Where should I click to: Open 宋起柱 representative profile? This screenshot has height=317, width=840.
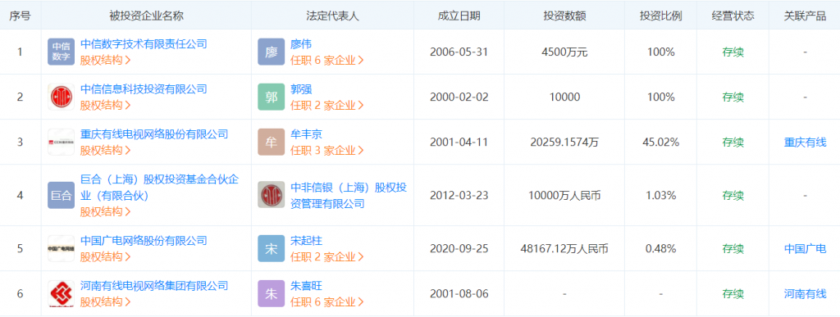coord(307,241)
